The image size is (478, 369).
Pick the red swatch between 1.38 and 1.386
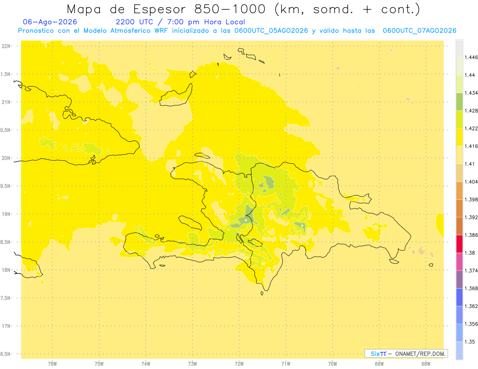click(459, 244)
